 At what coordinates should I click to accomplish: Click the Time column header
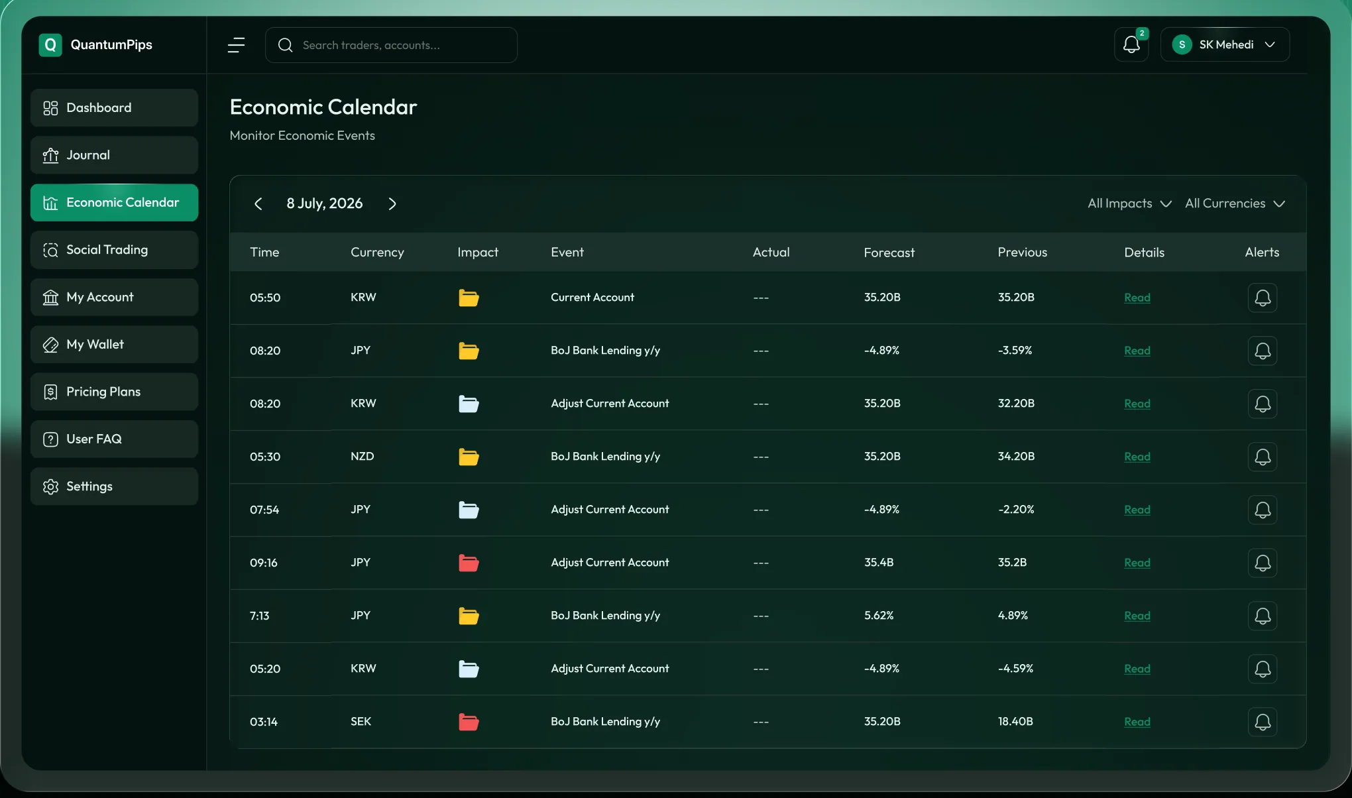264,253
